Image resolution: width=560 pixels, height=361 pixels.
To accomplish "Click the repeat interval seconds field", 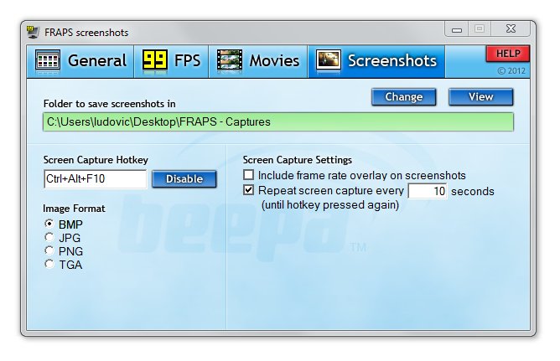I will 428,191.
